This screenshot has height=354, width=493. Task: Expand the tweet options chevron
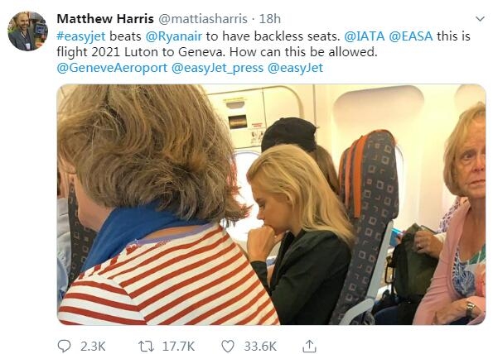[480, 19]
